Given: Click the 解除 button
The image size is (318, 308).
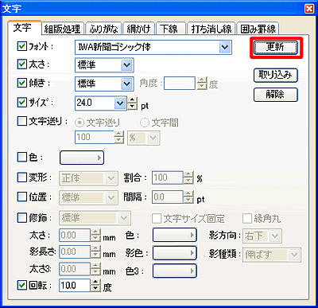Looking at the screenshot, I should click(x=276, y=95).
